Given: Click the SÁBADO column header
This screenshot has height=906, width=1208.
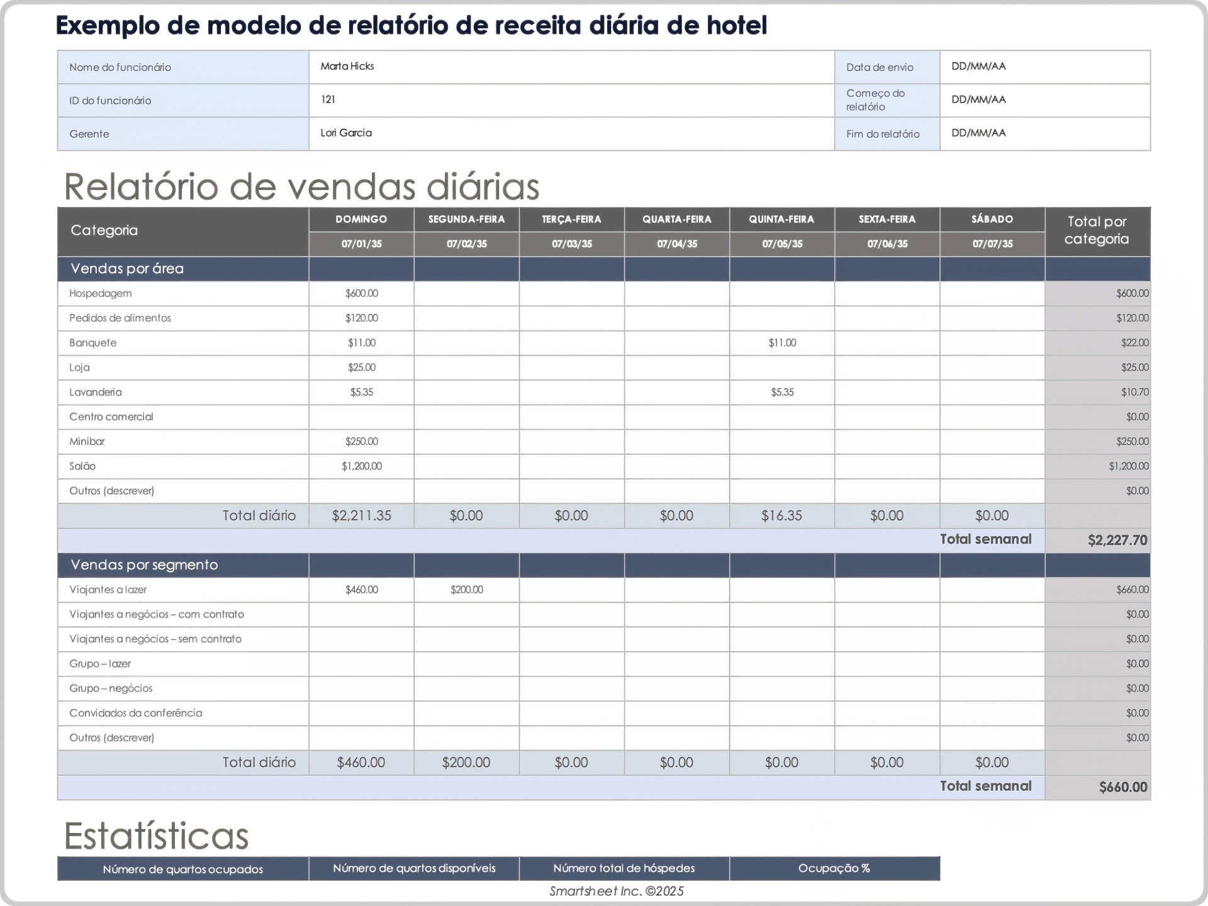Looking at the screenshot, I should coord(992,219).
